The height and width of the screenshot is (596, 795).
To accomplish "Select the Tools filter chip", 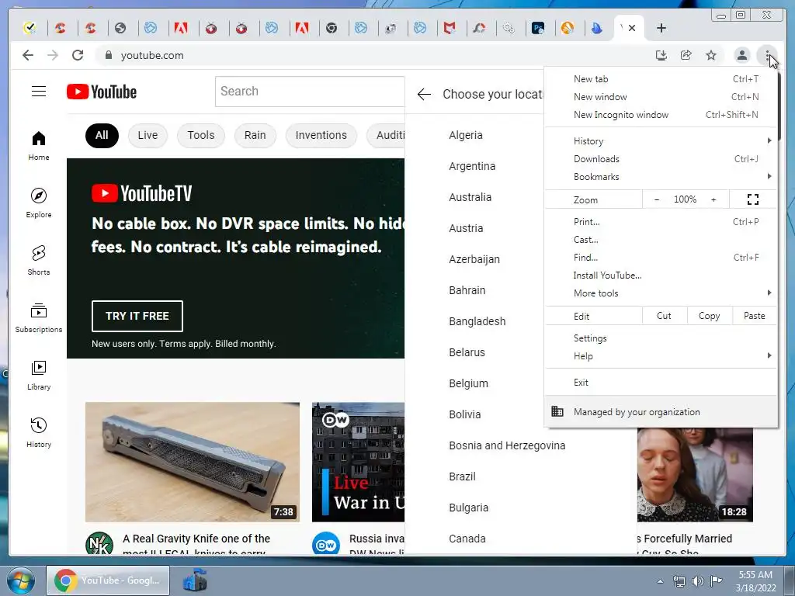I will [201, 135].
